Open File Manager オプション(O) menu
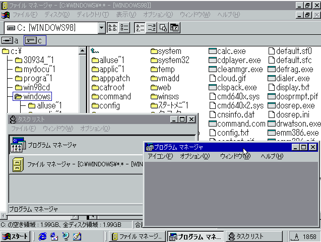This screenshot has width=321, height=242. coord(158,15)
